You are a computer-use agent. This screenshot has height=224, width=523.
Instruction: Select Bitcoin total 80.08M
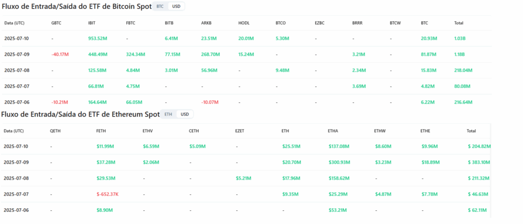click(462, 87)
